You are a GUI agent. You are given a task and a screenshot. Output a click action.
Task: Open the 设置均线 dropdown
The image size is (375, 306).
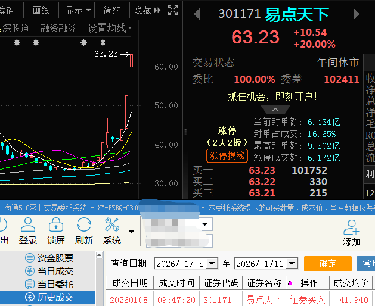click(x=110, y=28)
